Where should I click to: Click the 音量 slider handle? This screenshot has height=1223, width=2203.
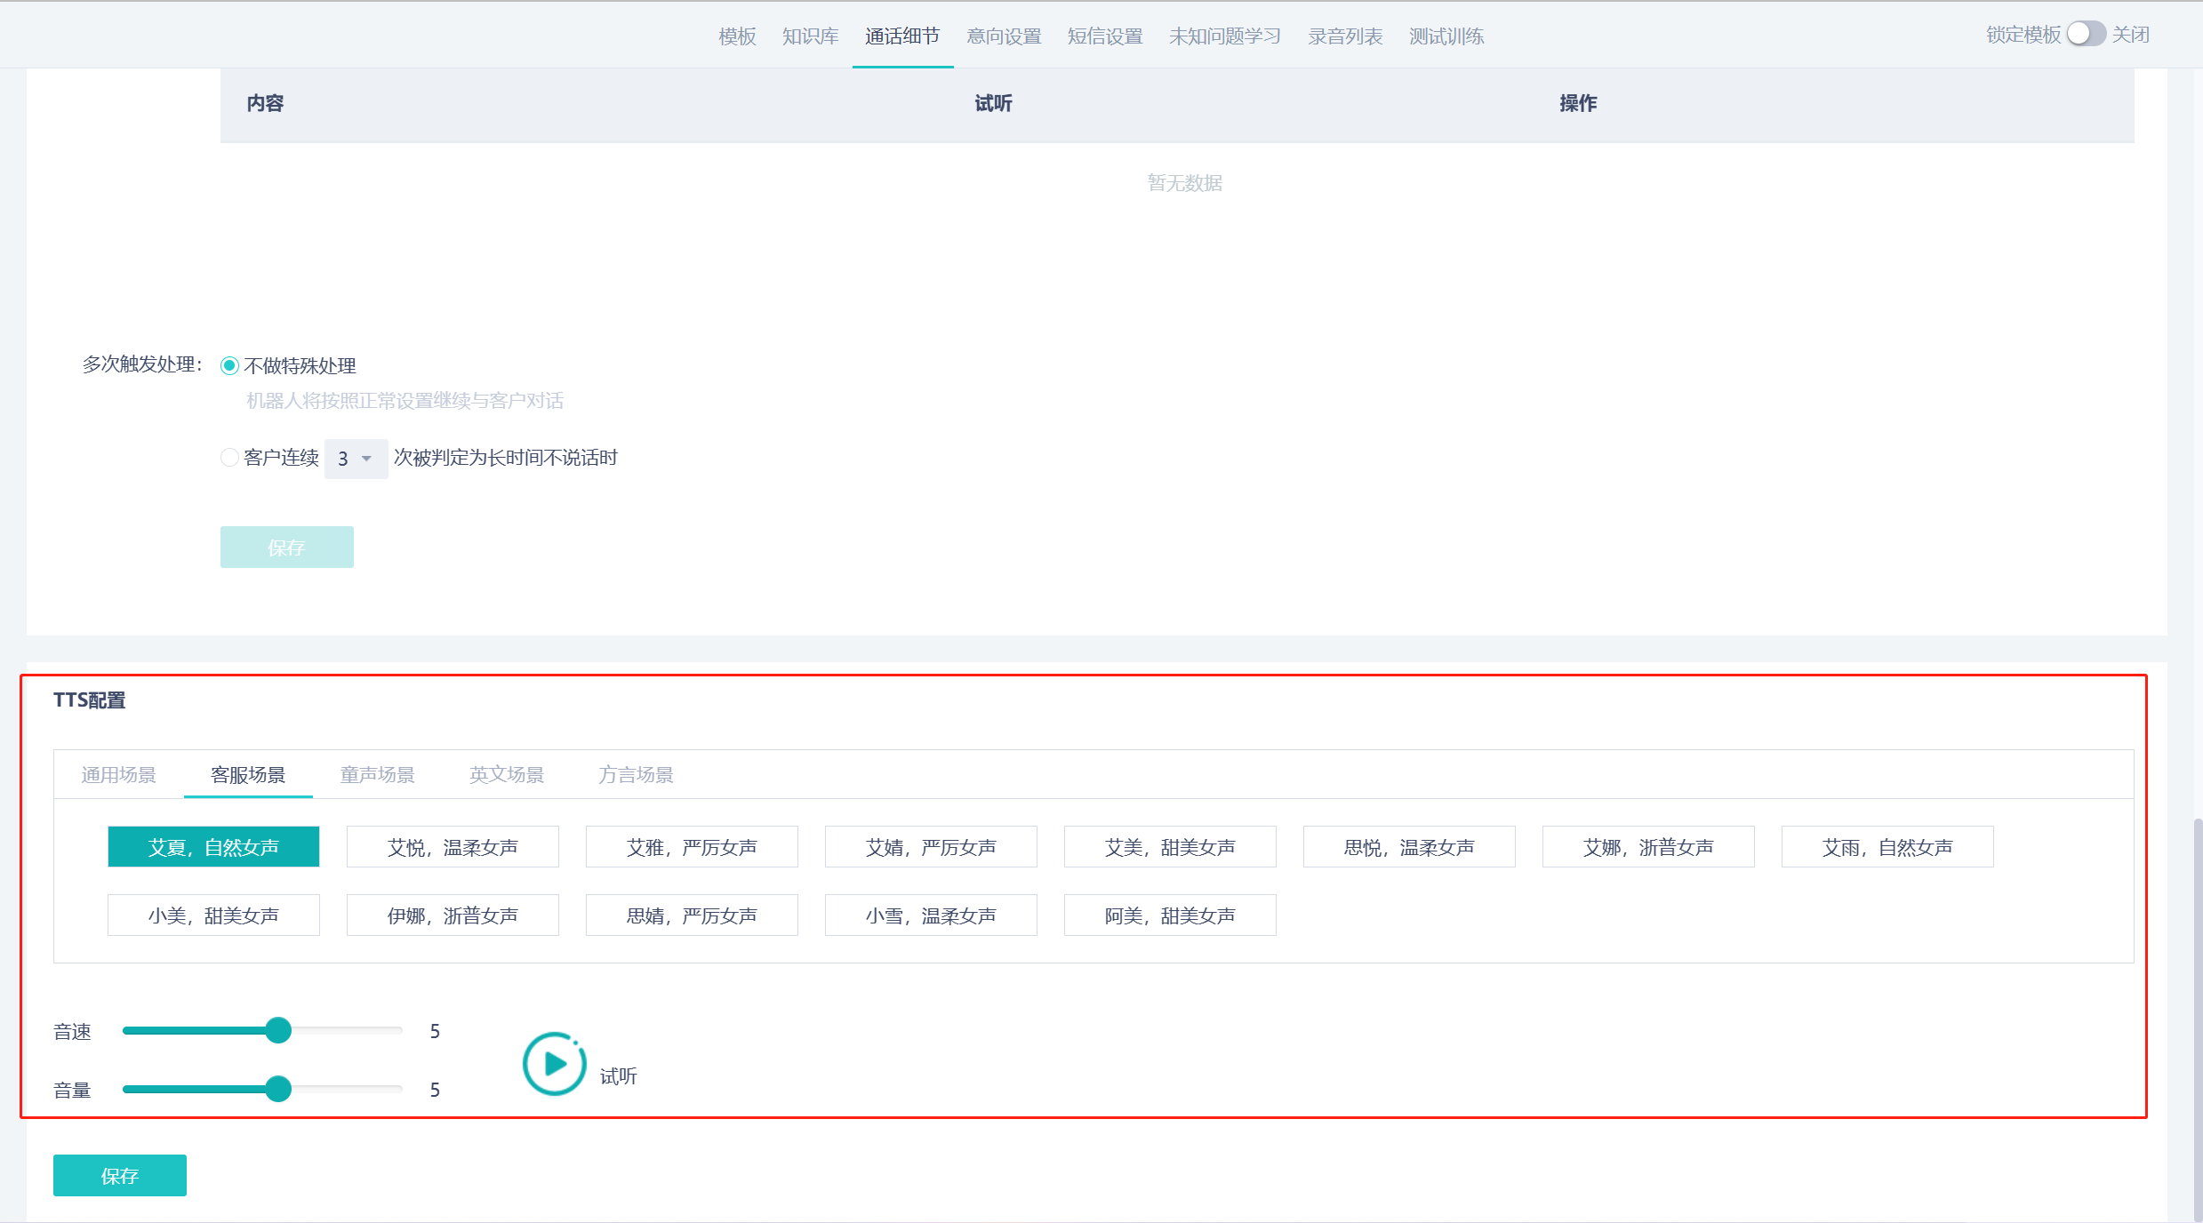coord(278,1089)
